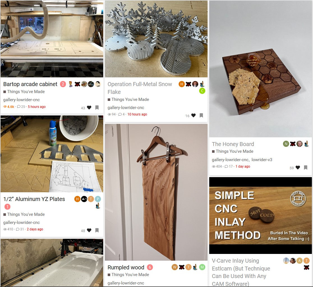Bookmark the Operation Full-Metal Snow Flake topic

201,115
